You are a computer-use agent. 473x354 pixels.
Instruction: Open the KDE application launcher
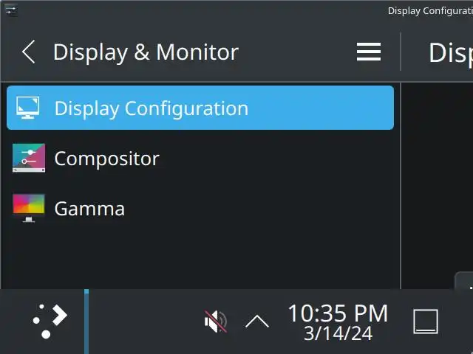(50, 321)
